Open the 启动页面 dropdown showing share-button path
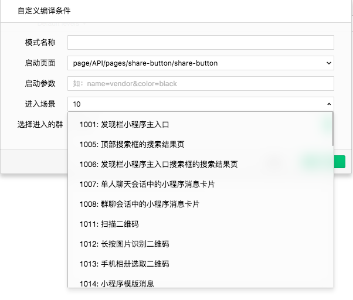The width and height of the screenshot is (353, 300). coord(201,63)
